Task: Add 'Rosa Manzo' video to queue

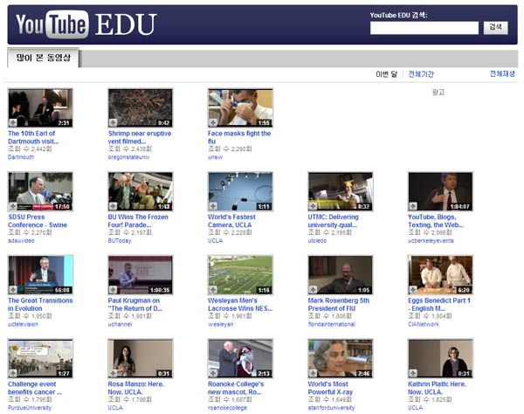Action: coord(113,373)
